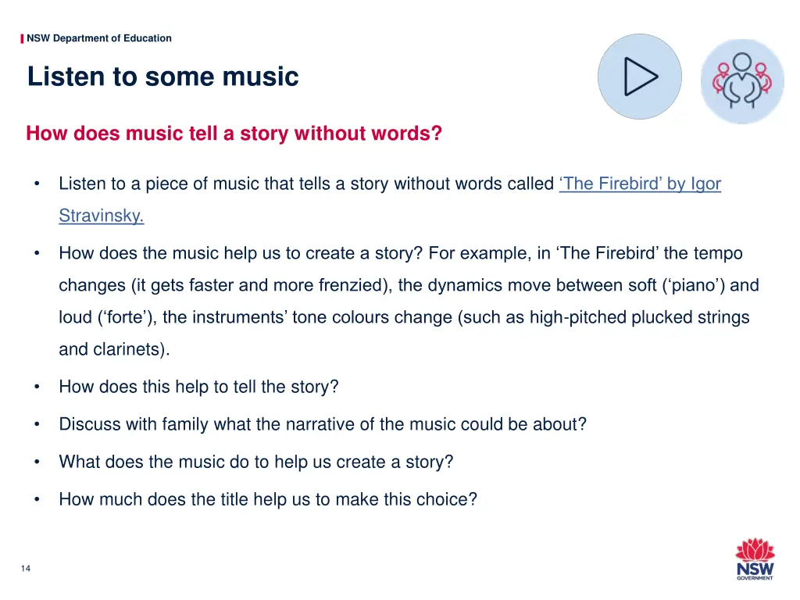This screenshot has height=600, width=800.
Task: Open 'The Firebird' by Igor link
Action: [x=640, y=183]
